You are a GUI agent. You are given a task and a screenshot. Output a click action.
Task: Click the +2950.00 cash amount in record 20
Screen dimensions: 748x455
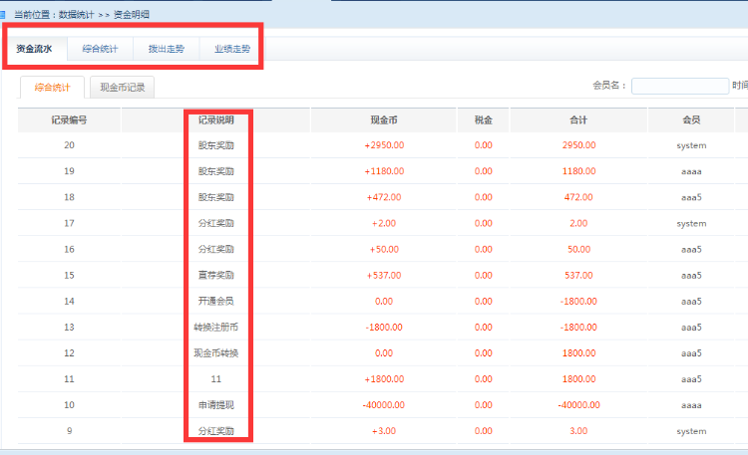[384, 145]
